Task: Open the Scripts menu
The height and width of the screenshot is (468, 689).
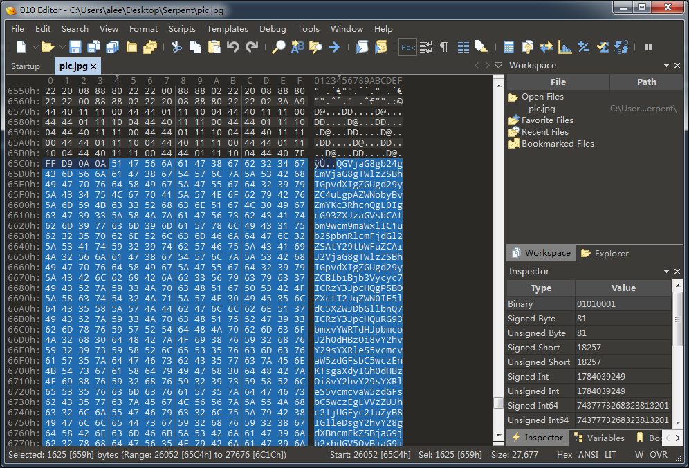Action: pos(182,29)
